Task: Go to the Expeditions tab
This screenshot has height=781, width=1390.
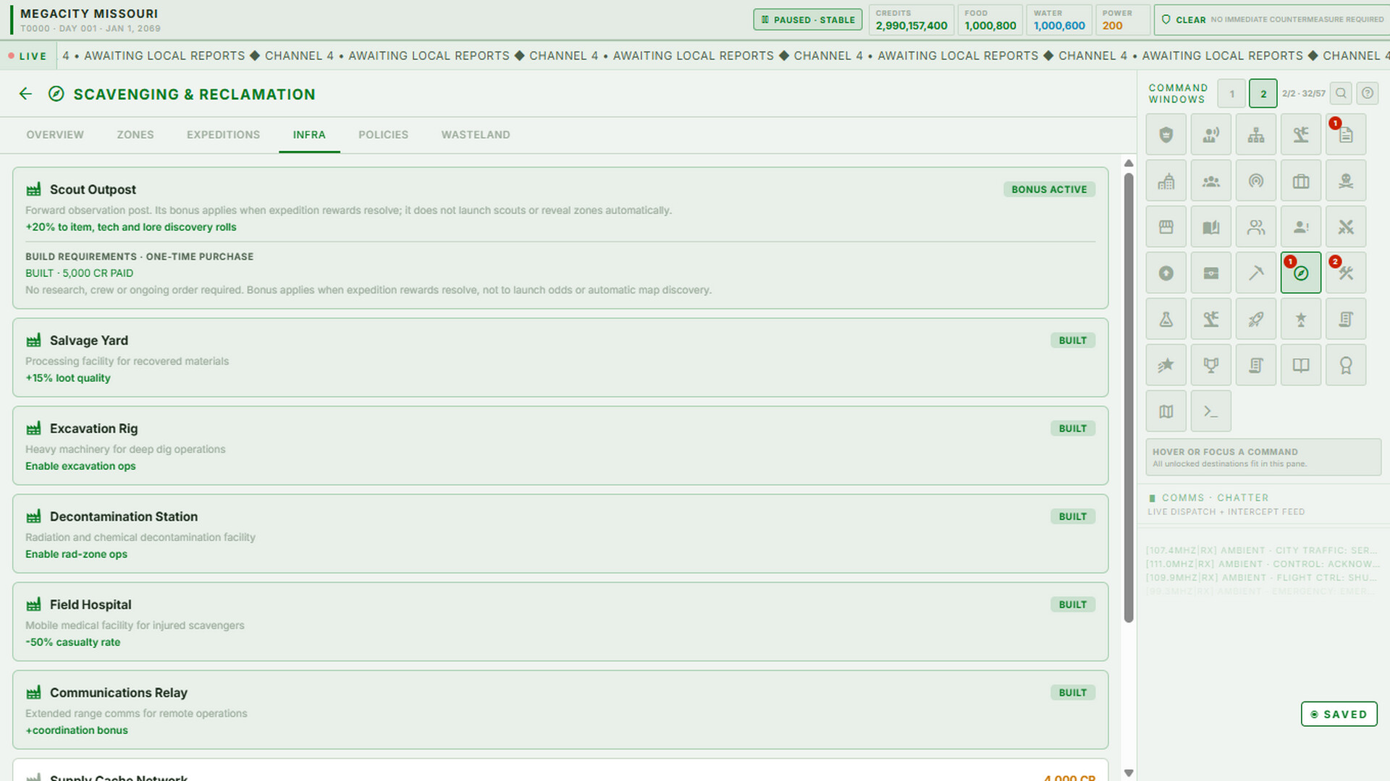Action: click(223, 135)
